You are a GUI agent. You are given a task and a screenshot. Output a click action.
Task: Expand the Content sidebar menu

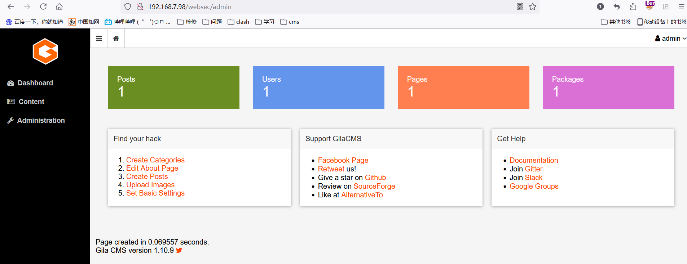coord(26,102)
